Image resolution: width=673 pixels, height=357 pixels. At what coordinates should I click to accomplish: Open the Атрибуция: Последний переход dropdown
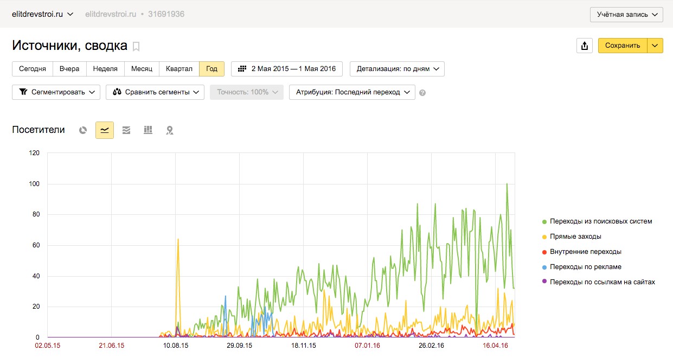point(352,92)
